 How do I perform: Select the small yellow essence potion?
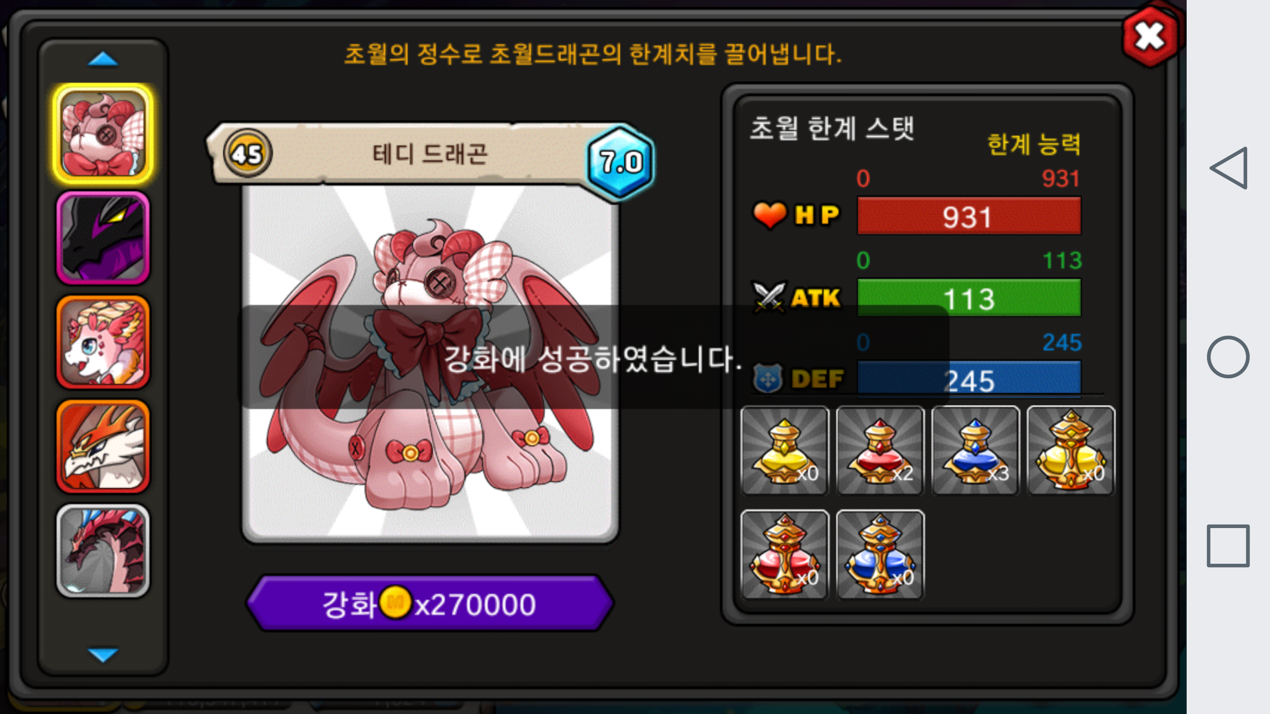784,450
